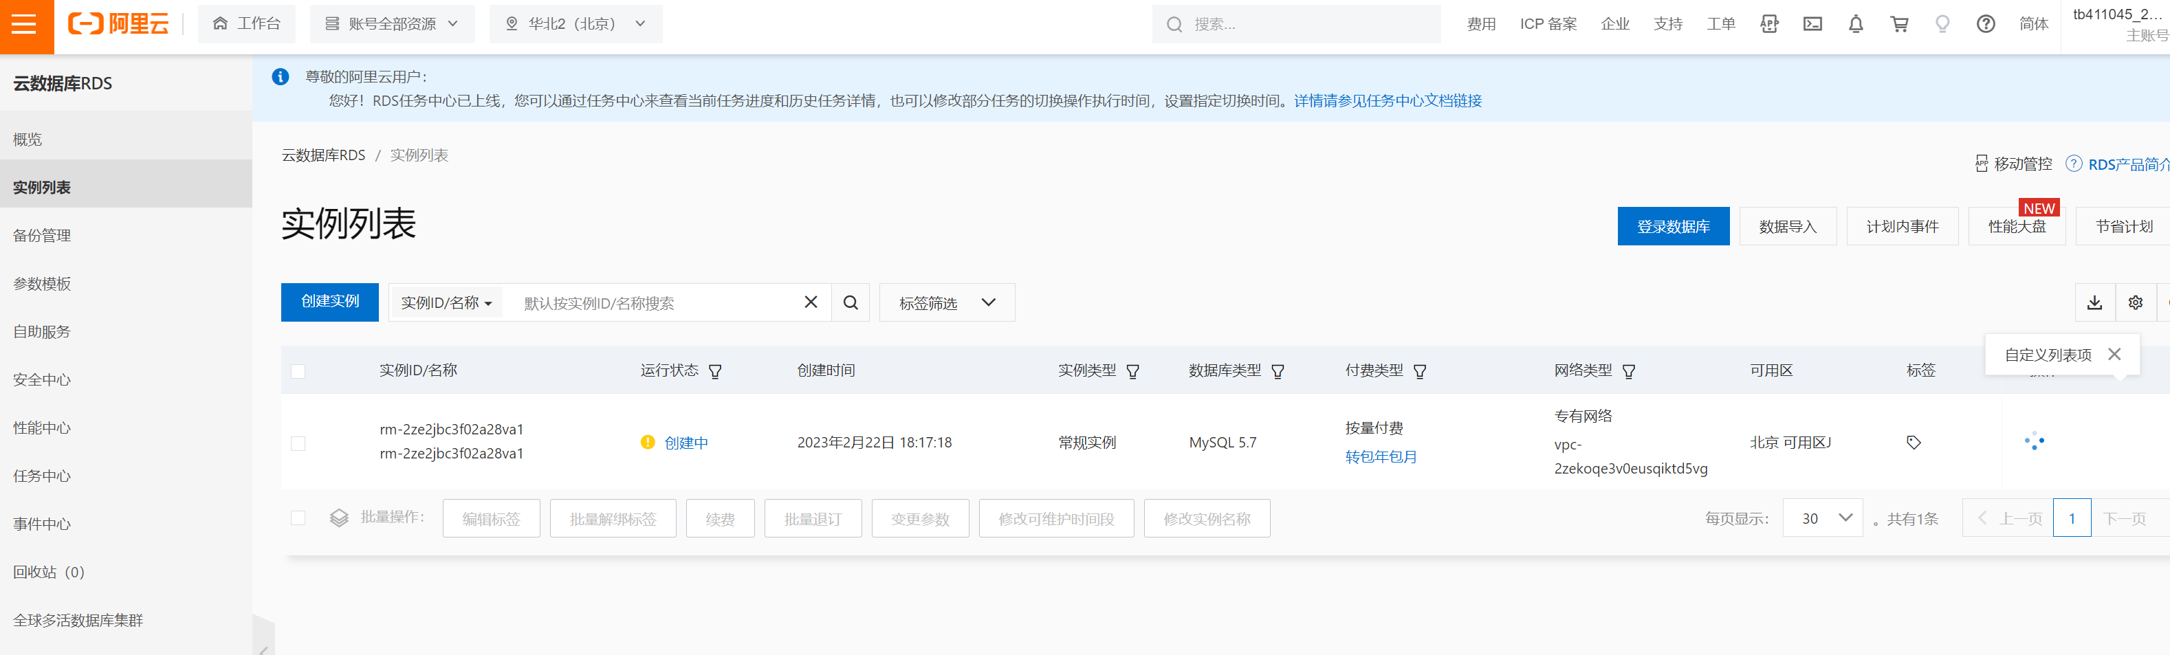Click the help question mark icon
Viewport: 2170px width, 655px height.
1986,25
